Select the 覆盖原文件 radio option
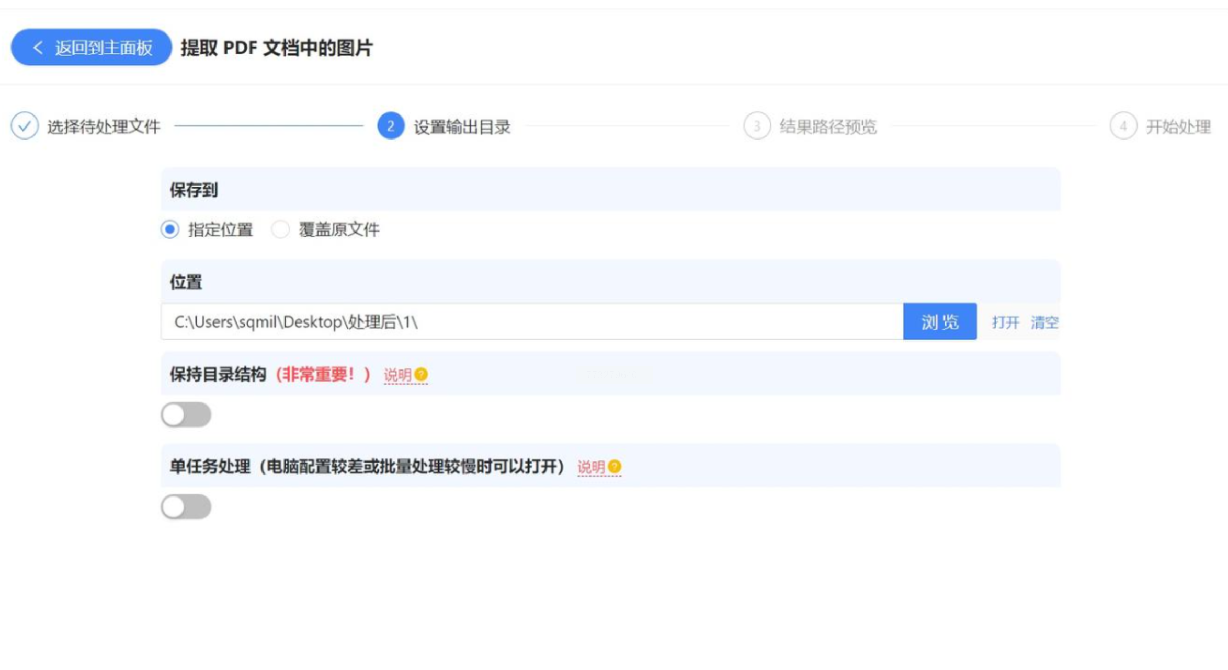Image resolution: width=1228 pixels, height=670 pixels. pos(280,229)
